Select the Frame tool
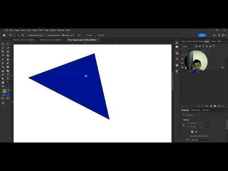This screenshot has height=171, width=228. coord(8,51)
